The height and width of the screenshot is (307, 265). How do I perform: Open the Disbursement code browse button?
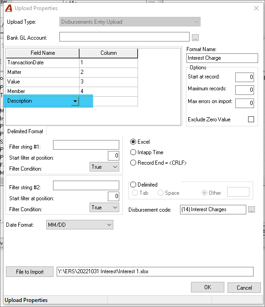(x=251, y=210)
